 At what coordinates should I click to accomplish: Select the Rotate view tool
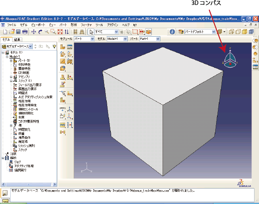[x=40, y=32]
